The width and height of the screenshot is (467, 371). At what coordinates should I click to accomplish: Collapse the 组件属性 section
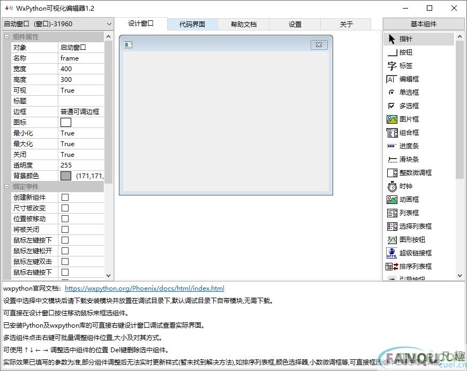6,37
